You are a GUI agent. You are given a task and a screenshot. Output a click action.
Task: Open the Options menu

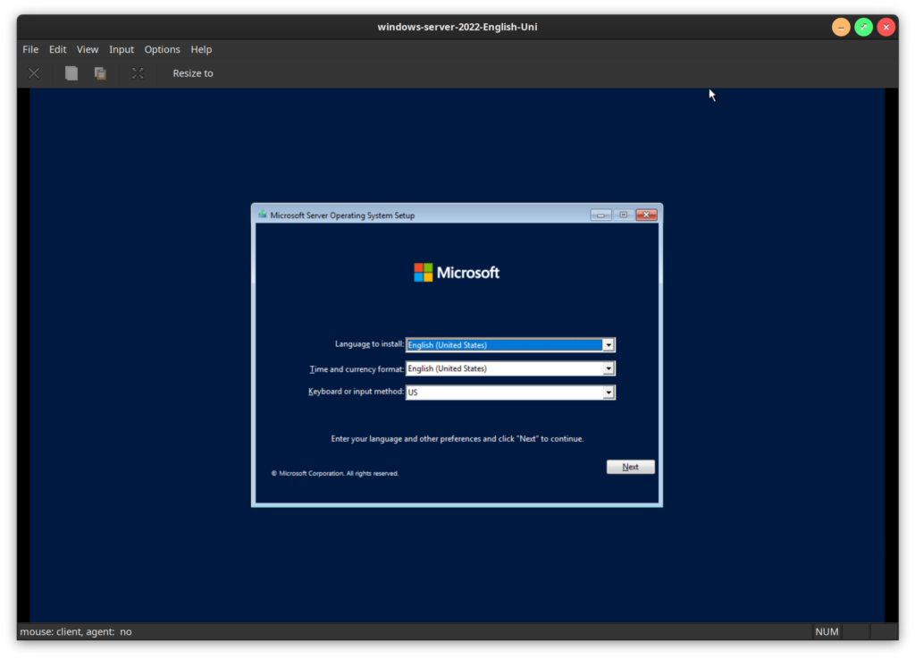tap(162, 50)
